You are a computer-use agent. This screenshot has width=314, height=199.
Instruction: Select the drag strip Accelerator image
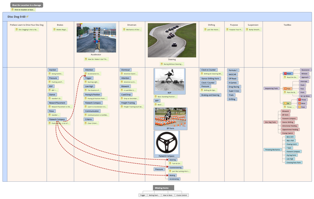(x=96, y=37)
